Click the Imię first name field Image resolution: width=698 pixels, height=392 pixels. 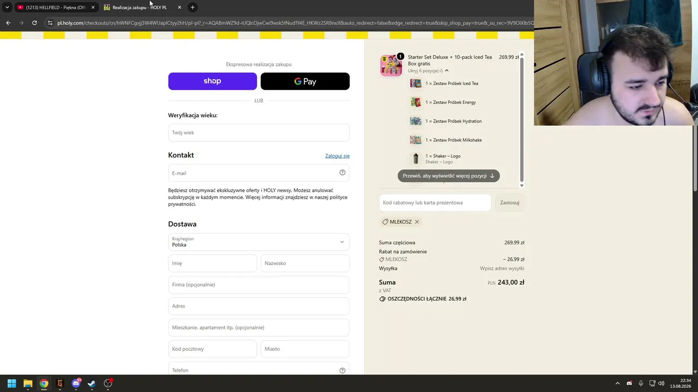[212, 263]
